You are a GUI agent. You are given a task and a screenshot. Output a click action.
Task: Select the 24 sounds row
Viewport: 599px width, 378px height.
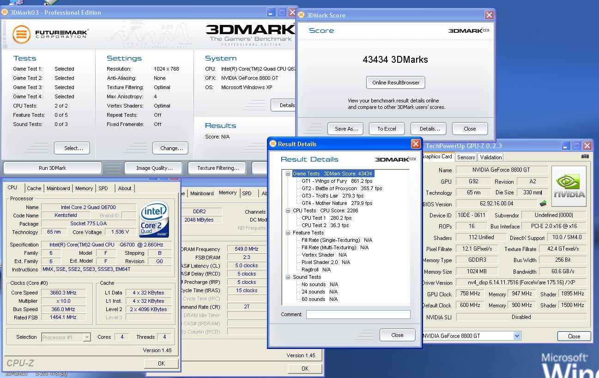click(x=320, y=292)
